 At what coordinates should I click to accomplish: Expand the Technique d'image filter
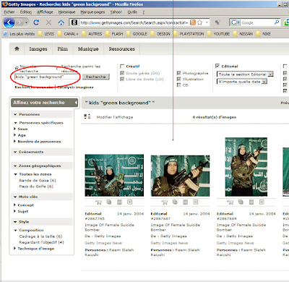click(x=15, y=248)
